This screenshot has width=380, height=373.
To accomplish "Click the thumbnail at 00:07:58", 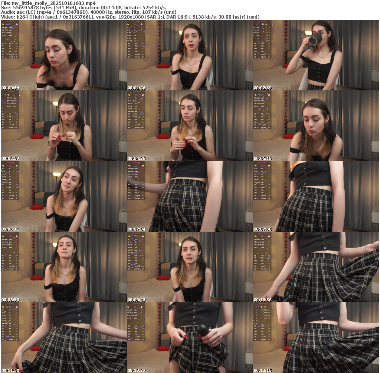I will [316, 196].
